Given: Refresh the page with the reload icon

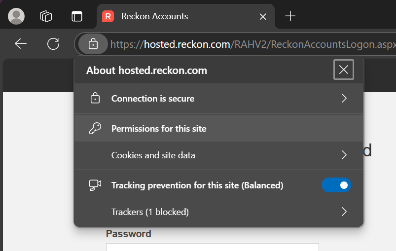Looking at the screenshot, I should [53, 44].
